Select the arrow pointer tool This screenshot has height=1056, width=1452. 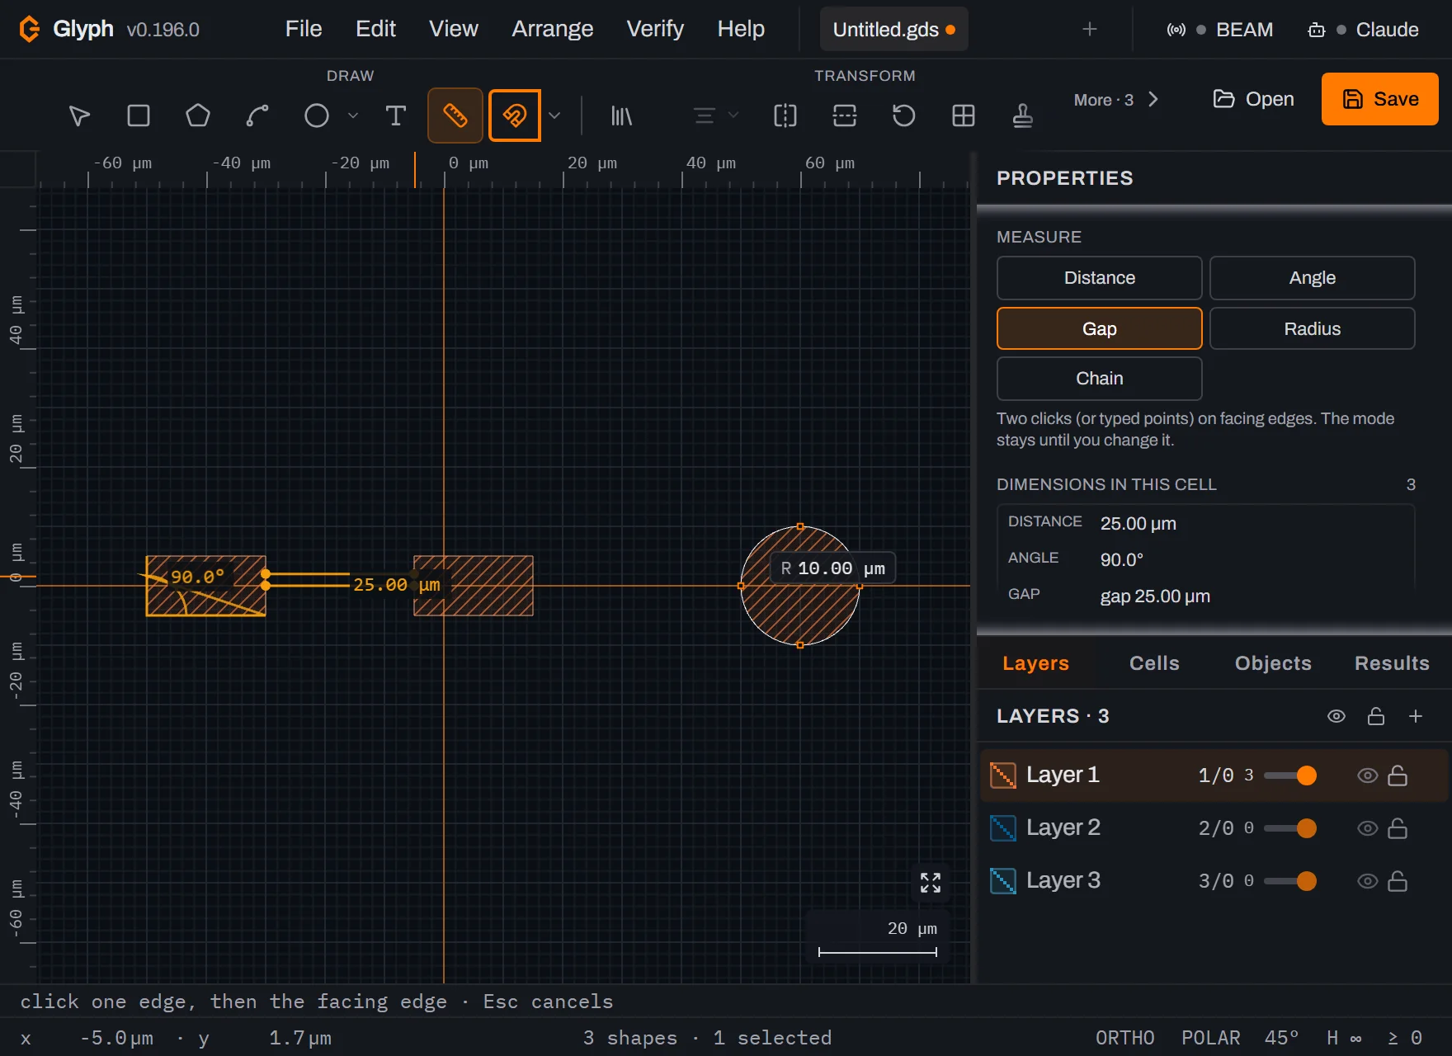79,115
